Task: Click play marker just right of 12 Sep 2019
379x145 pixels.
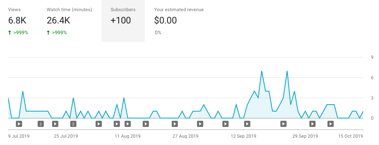Action: pyautogui.click(x=247, y=124)
